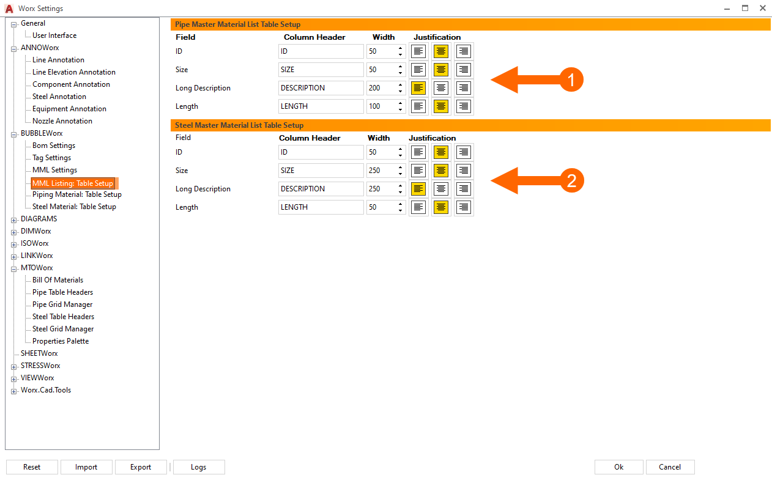Screen dimensions: 772x483
Task: Edit Steel Long Description column header field
Action: pyautogui.click(x=321, y=189)
